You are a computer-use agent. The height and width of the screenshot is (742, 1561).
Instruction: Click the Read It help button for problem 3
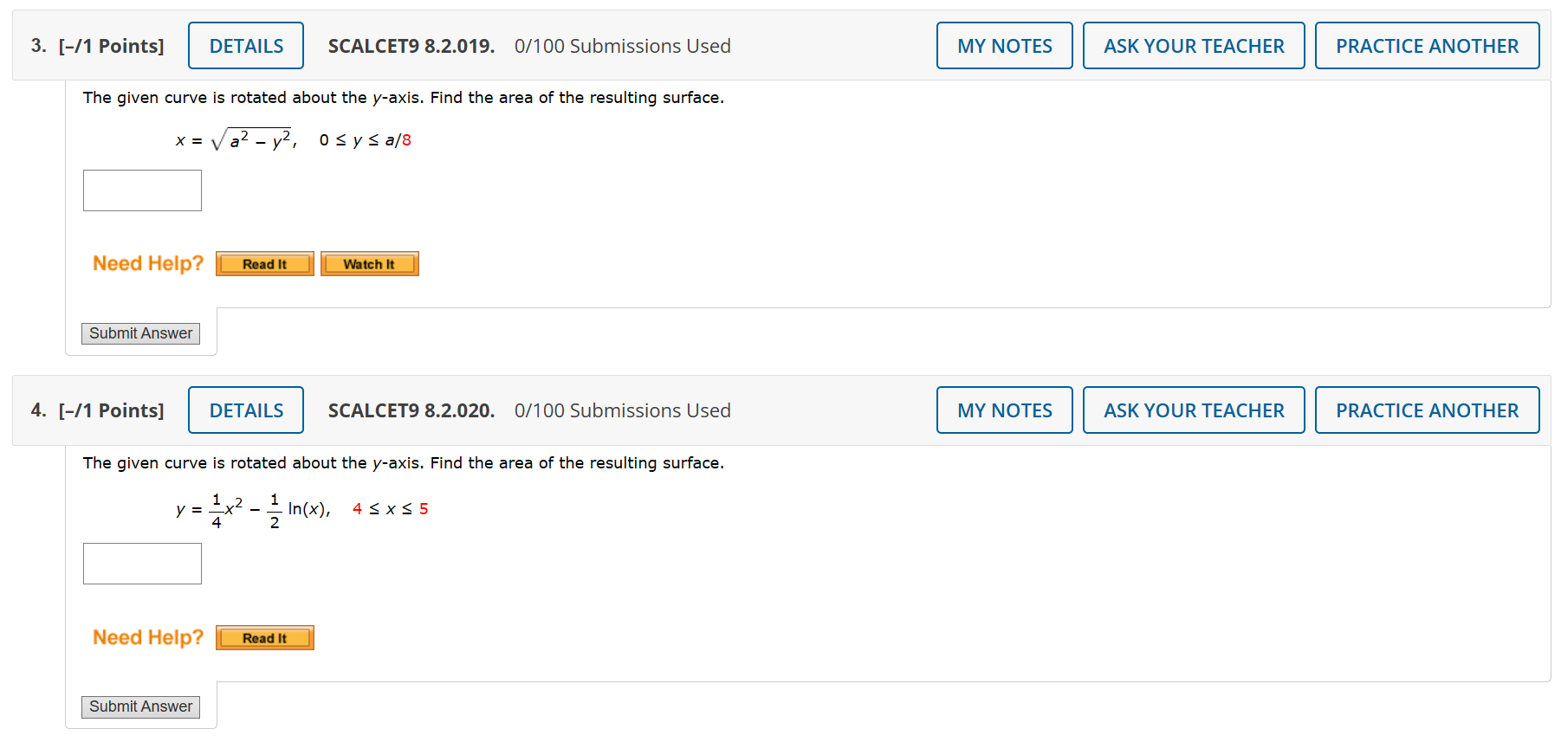click(264, 263)
